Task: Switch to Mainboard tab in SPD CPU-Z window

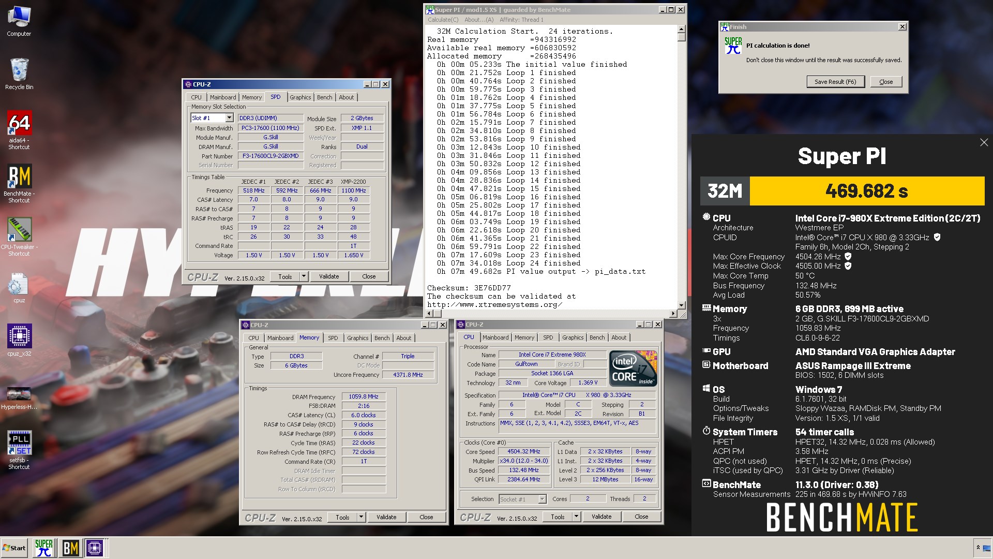Action: 223,97
